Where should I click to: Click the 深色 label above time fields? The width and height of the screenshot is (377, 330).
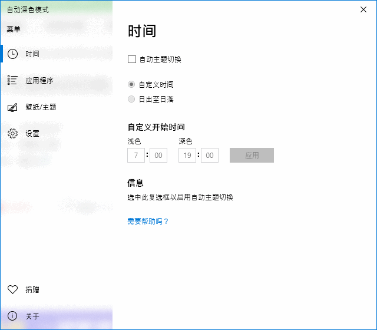pyautogui.click(x=186, y=141)
